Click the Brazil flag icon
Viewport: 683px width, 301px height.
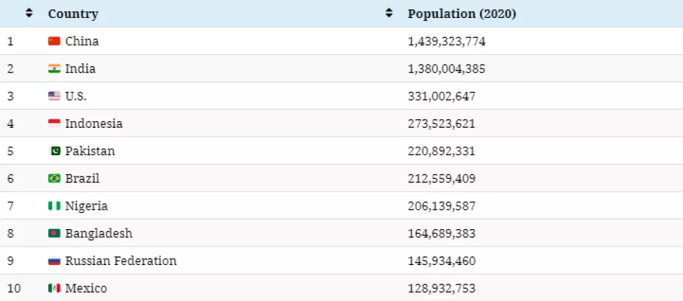point(54,178)
